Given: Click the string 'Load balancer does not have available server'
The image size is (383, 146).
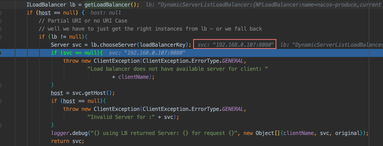Looking at the screenshot, I should (178, 69).
